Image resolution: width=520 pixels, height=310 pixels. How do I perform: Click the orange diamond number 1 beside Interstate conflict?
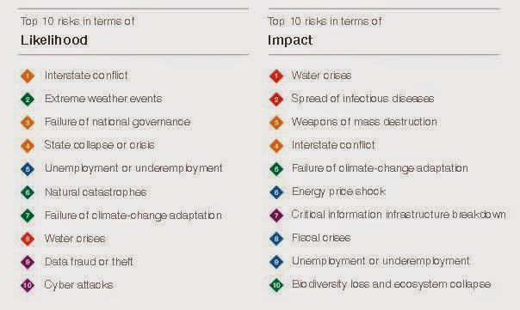tap(28, 76)
